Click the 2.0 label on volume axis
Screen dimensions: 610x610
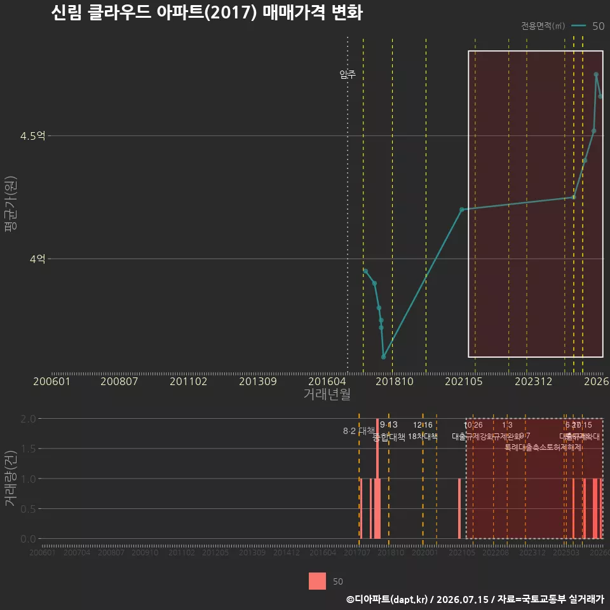tap(28, 419)
